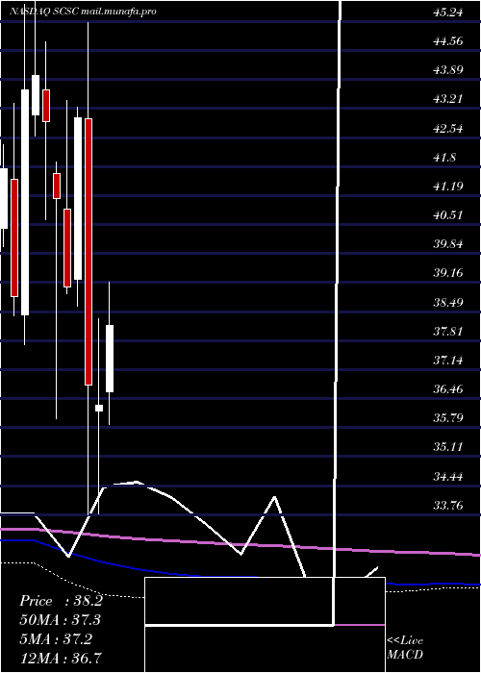This screenshot has height=673, width=481.
Task: Click the 44.56 price axis label
Action: click(448, 41)
